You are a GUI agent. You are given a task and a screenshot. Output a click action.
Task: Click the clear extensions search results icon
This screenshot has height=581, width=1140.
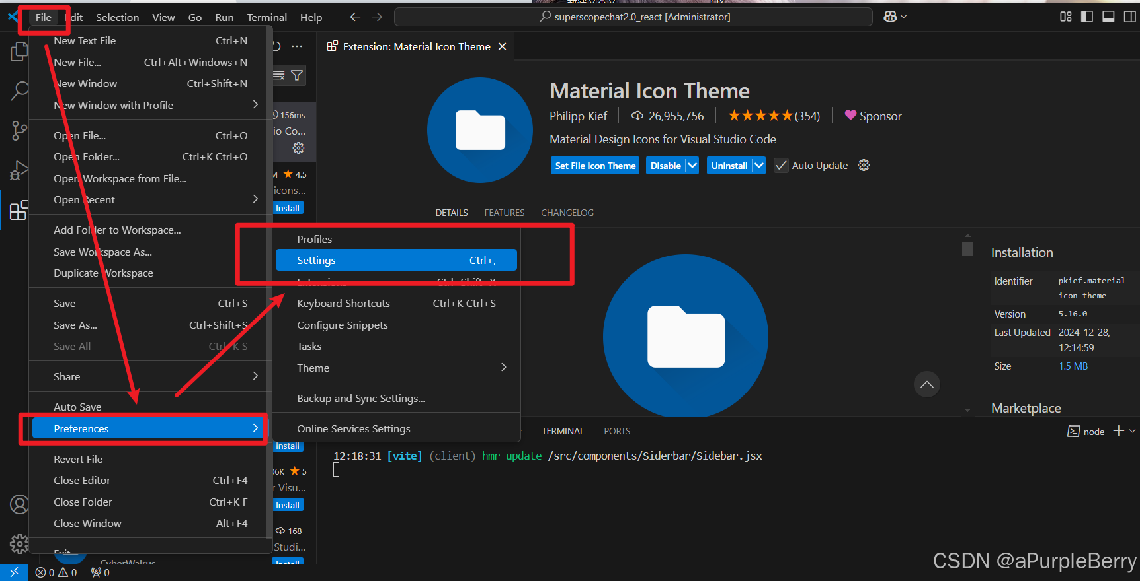[279, 75]
